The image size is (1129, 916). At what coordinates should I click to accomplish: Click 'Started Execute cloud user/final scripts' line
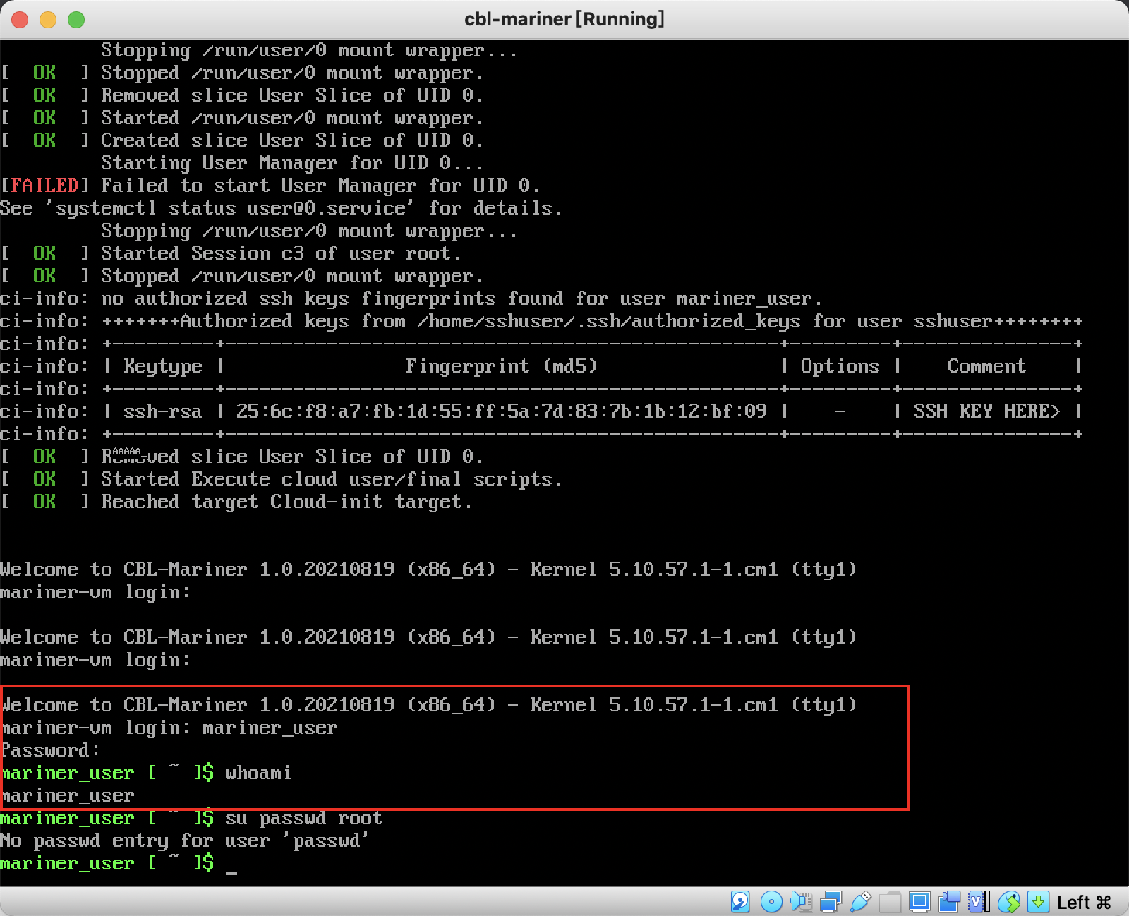pyautogui.click(x=332, y=479)
